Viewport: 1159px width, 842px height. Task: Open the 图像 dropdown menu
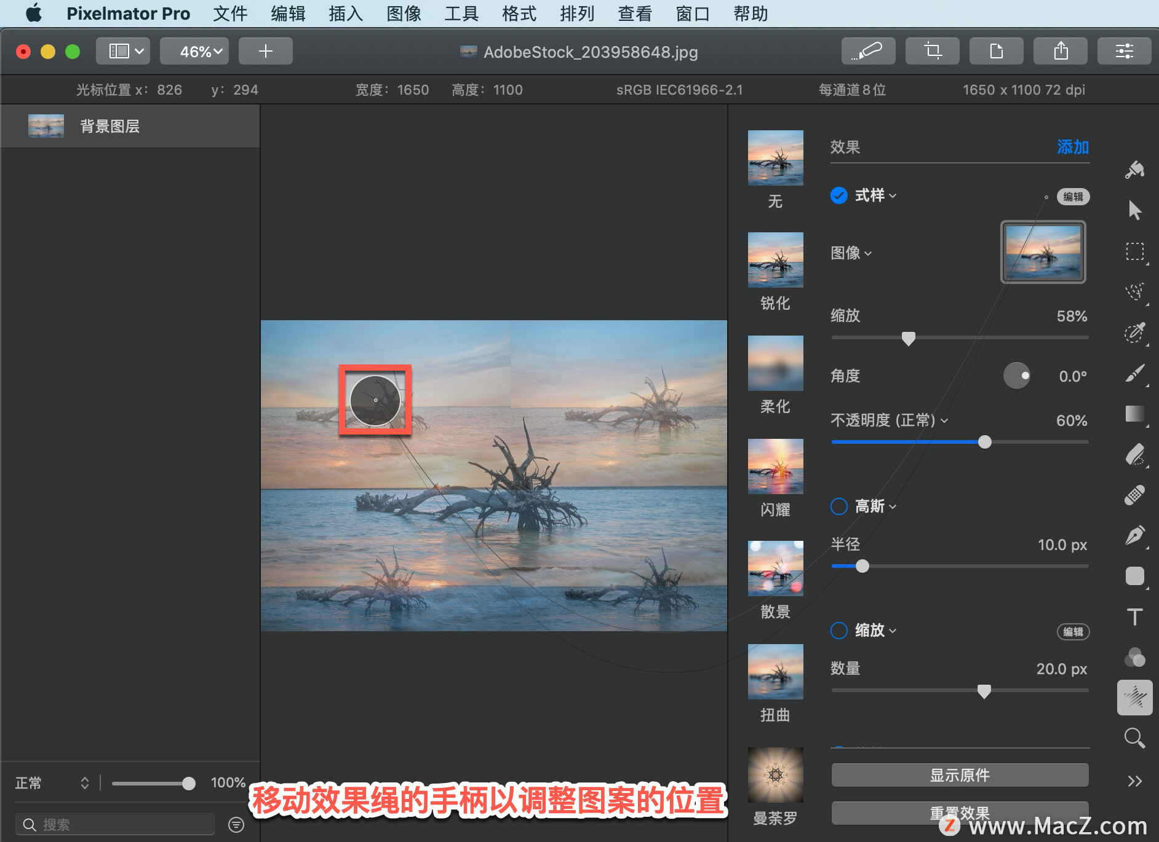click(851, 253)
